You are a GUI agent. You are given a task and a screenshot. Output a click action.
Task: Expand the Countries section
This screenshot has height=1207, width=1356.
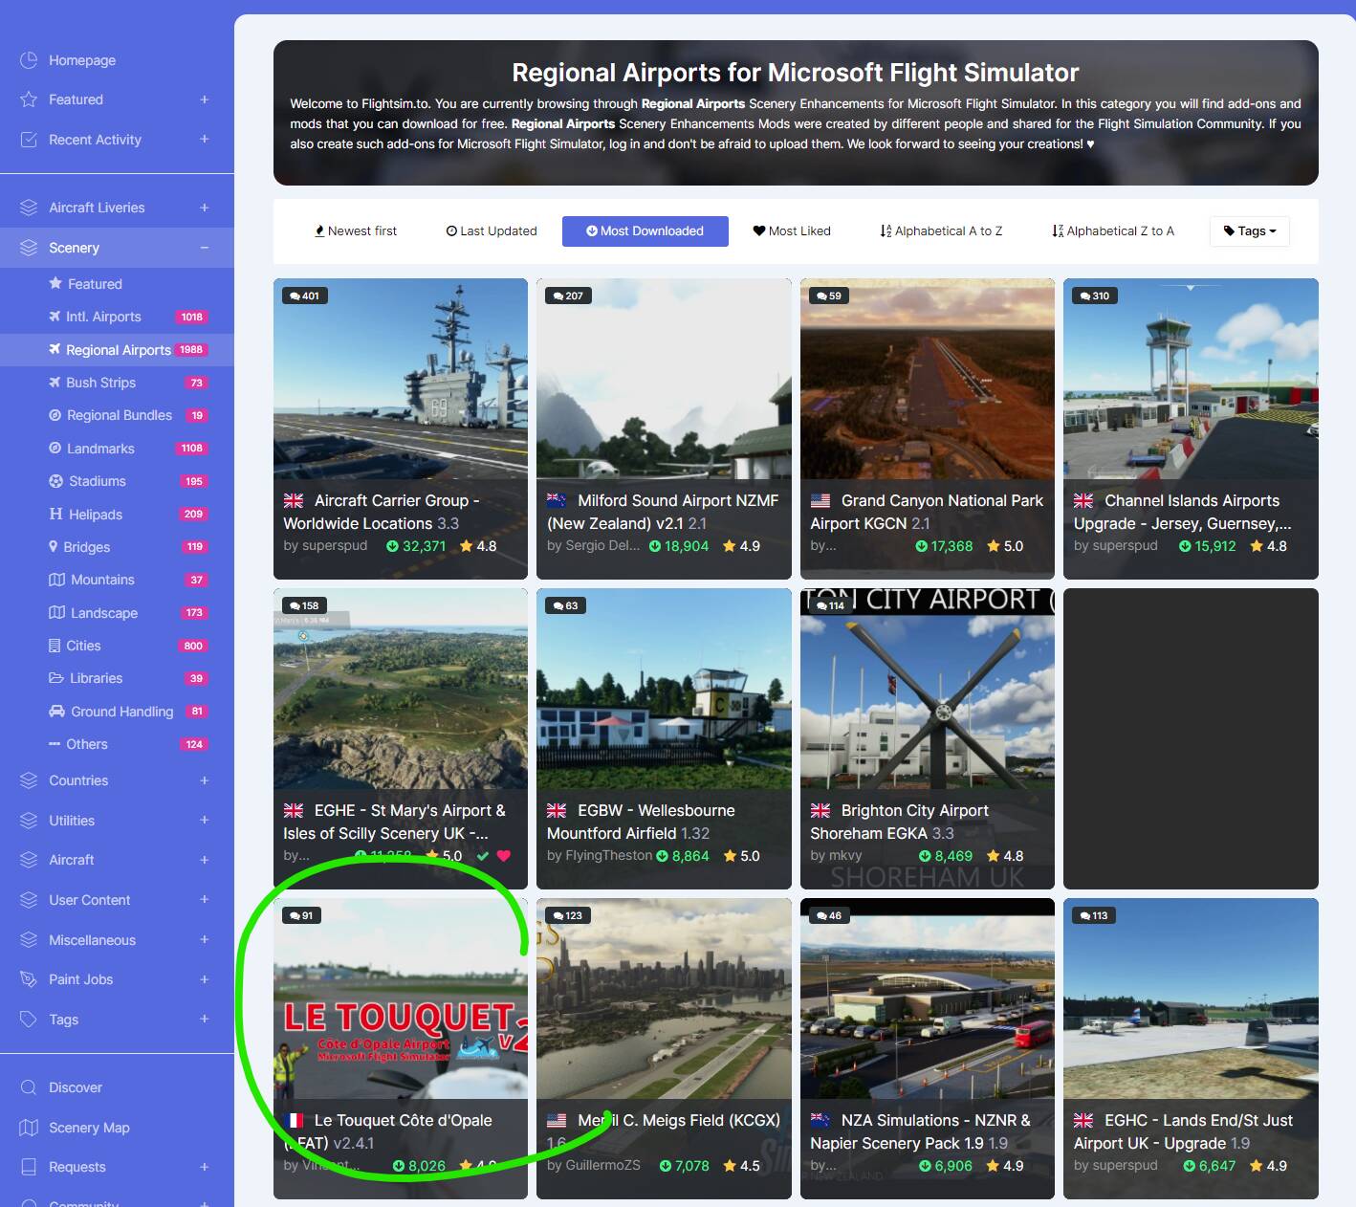[x=204, y=780]
